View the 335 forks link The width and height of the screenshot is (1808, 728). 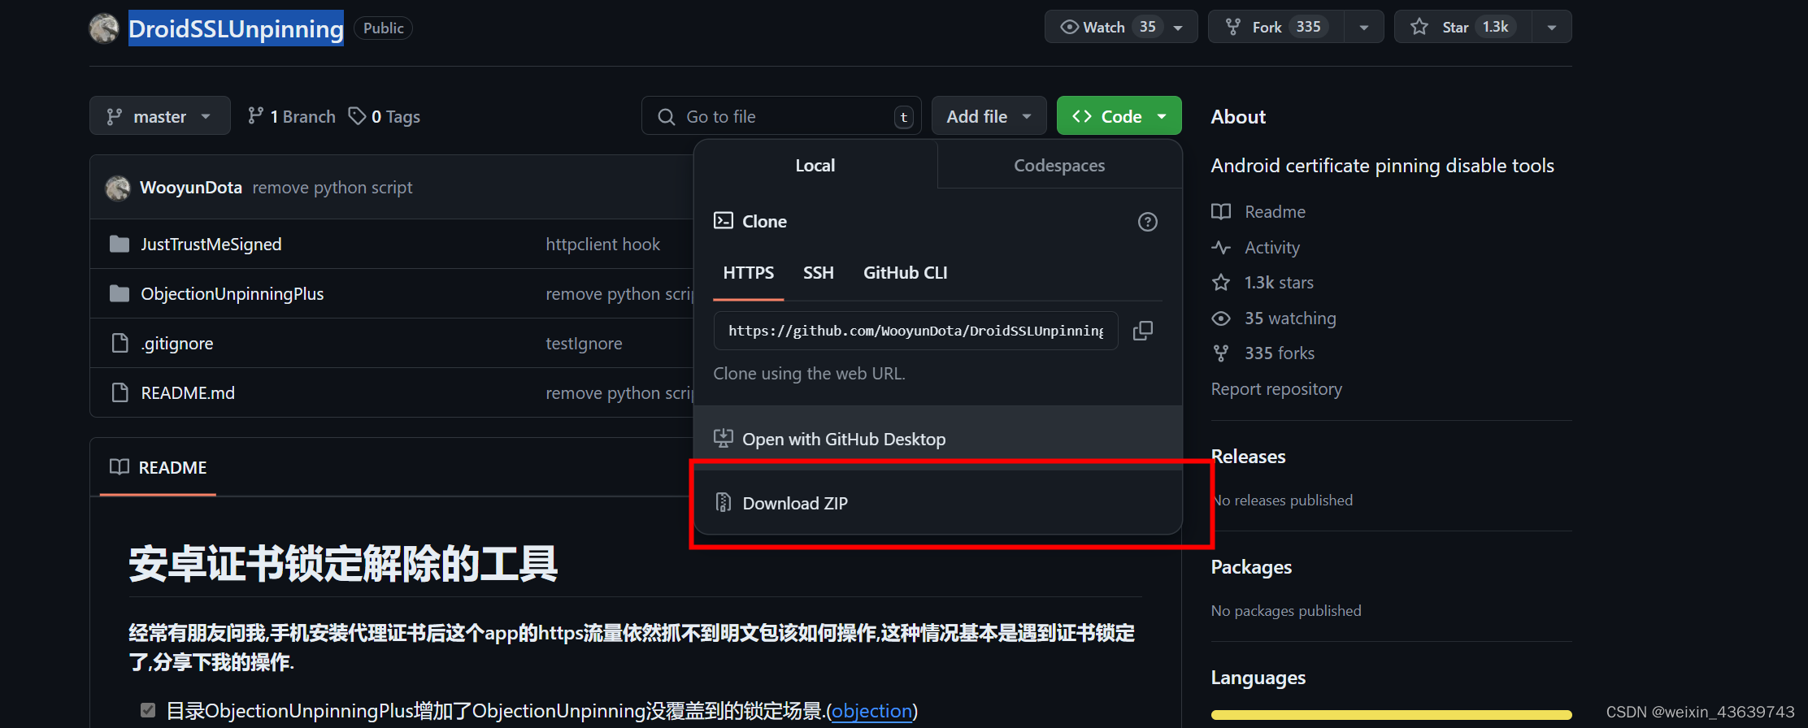coord(1279,353)
